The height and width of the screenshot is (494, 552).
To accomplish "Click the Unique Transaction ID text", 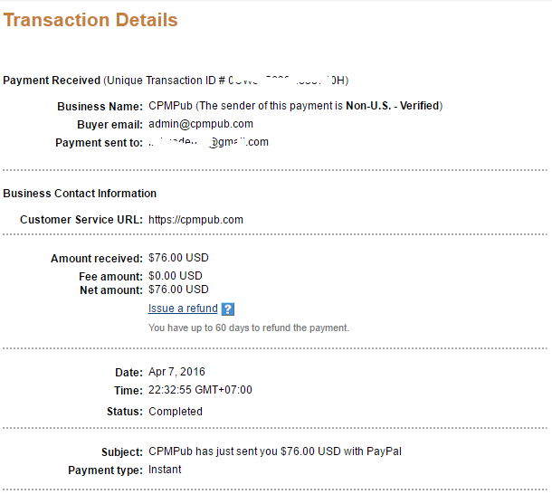I will pyautogui.click(x=226, y=81).
